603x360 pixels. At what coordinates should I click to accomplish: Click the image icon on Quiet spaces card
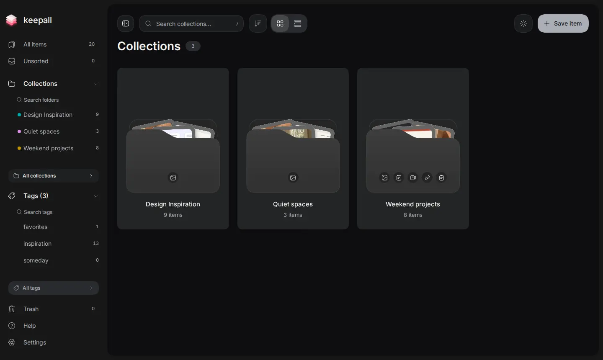click(293, 177)
